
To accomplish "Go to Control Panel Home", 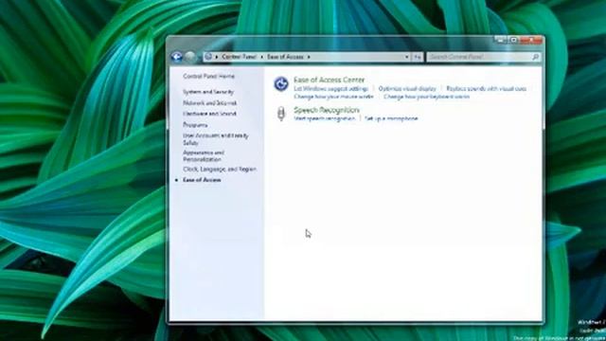I will 208,76.
